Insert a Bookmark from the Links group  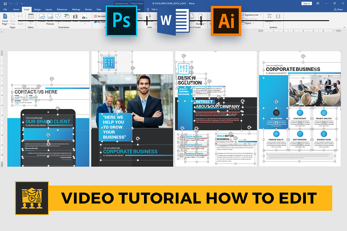[149, 18]
